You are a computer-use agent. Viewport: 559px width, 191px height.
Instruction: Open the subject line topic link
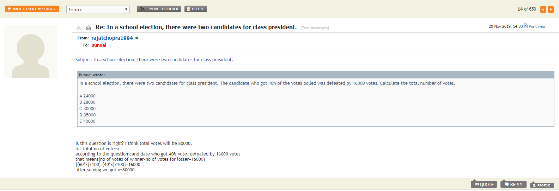click(x=154, y=60)
